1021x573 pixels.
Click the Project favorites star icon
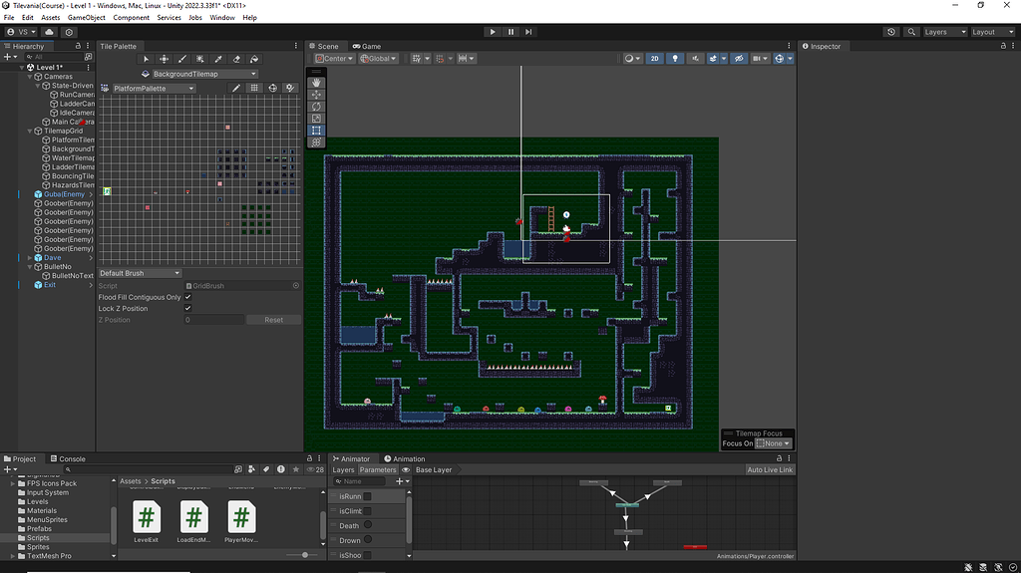pyautogui.click(x=295, y=469)
